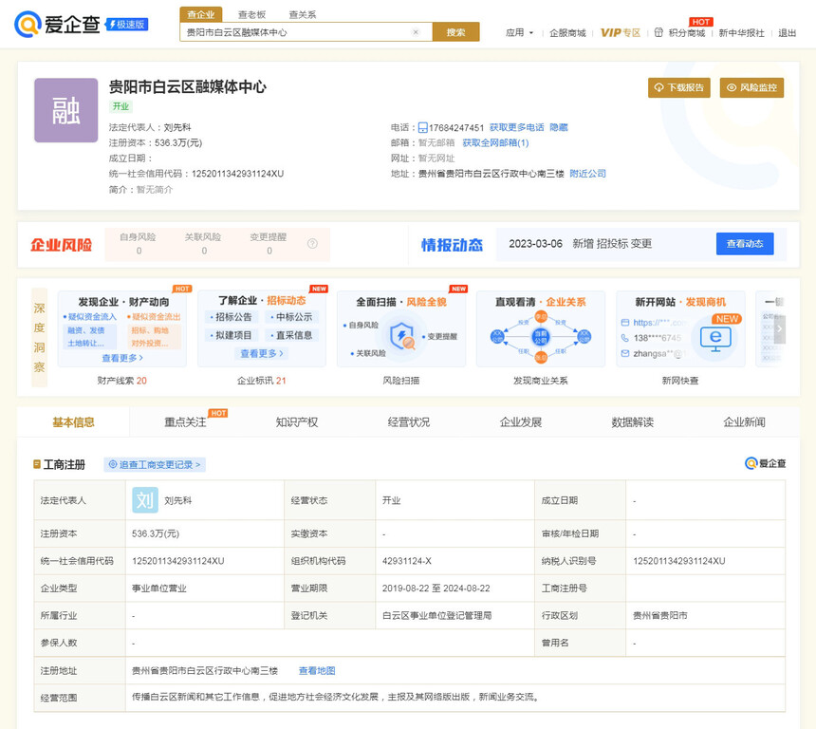Open 新中华报社 account link

(741, 33)
